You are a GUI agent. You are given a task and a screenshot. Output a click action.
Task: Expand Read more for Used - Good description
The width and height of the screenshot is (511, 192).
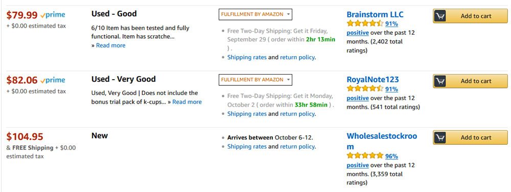click(x=110, y=45)
